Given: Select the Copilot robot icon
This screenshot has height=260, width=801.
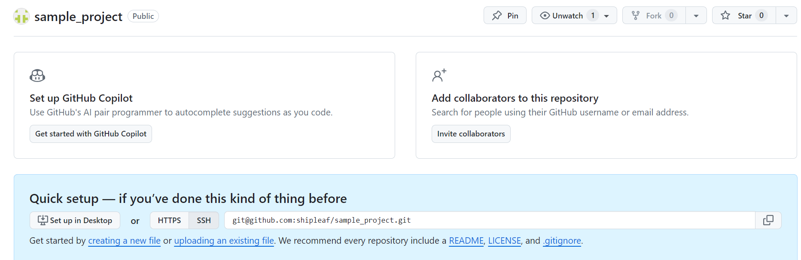Looking at the screenshot, I should pyautogui.click(x=37, y=75).
